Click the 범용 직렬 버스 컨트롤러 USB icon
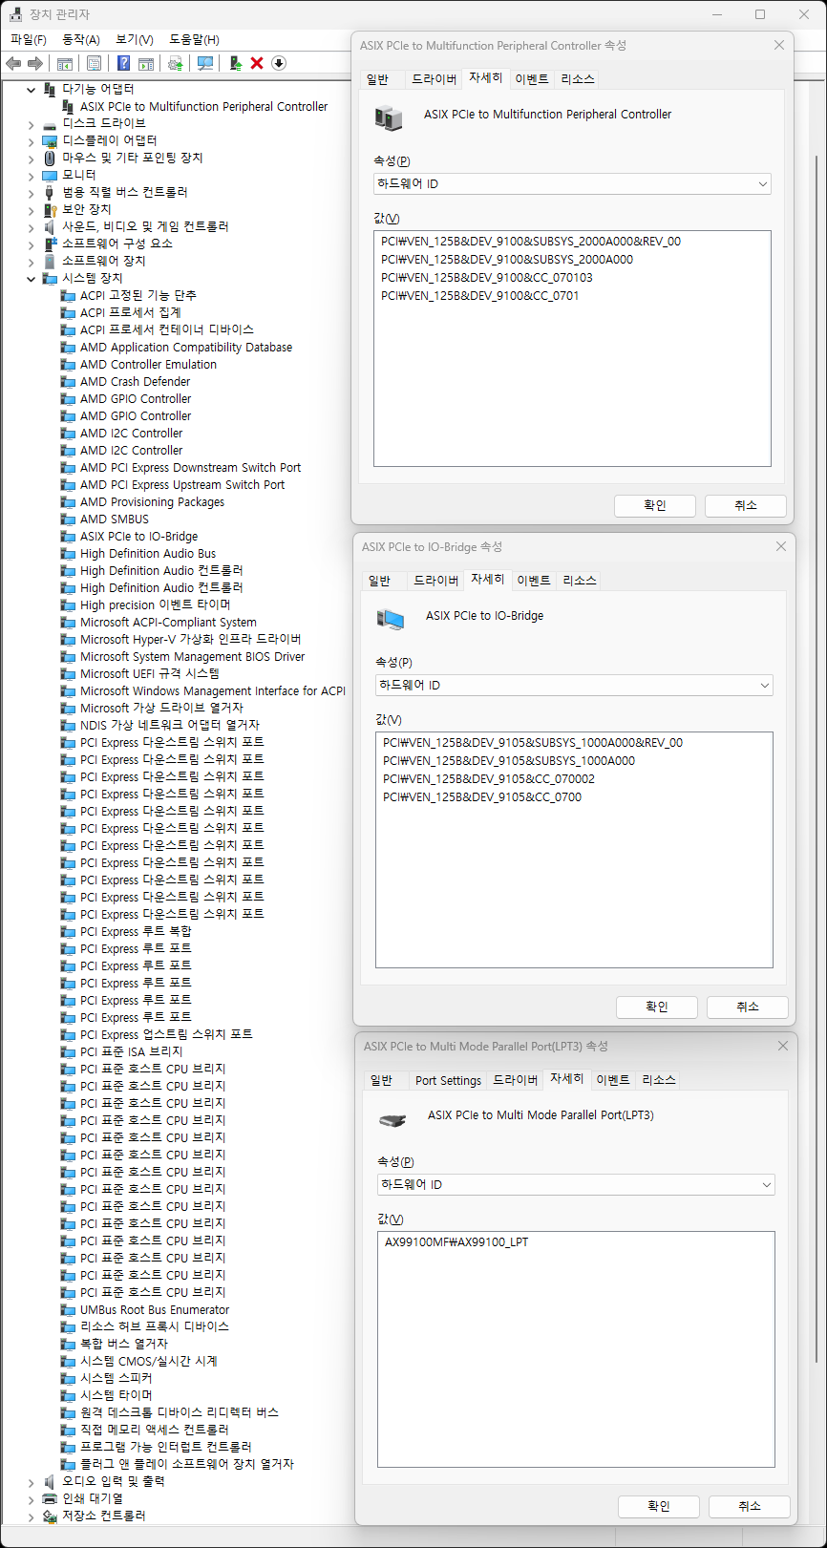 click(50, 192)
